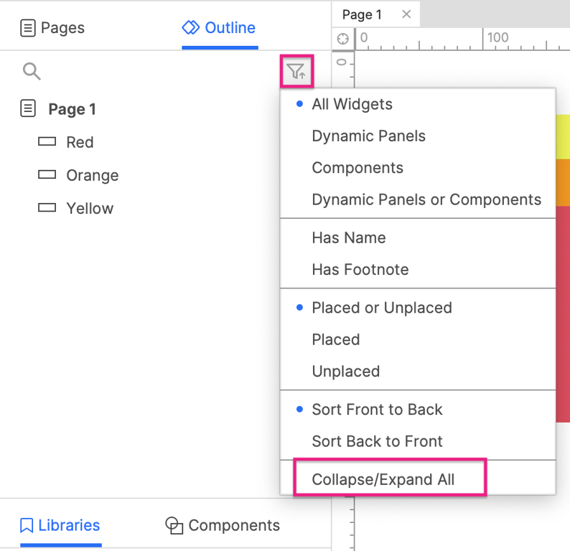Open the Components panel tab
This screenshot has width=570, height=551.
pos(223,525)
